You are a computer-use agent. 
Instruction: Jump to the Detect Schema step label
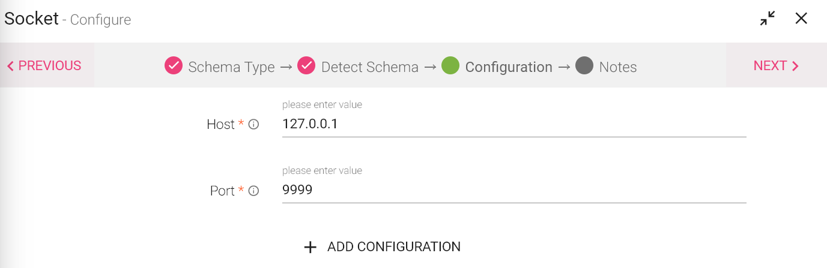[369, 67]
